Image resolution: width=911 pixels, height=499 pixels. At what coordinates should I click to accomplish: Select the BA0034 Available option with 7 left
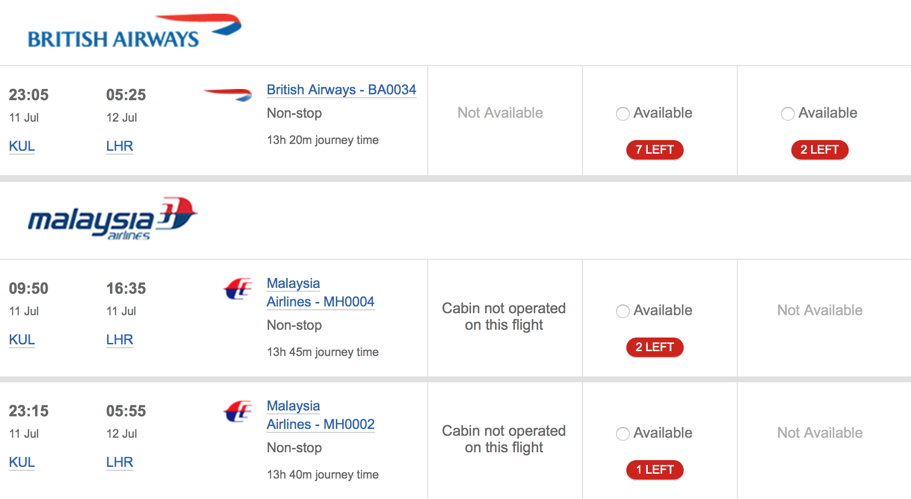tap(623, 114)
